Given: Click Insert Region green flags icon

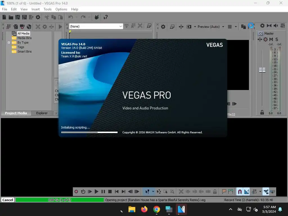Looking at the screenshot, I should click(x=231, y=192).
